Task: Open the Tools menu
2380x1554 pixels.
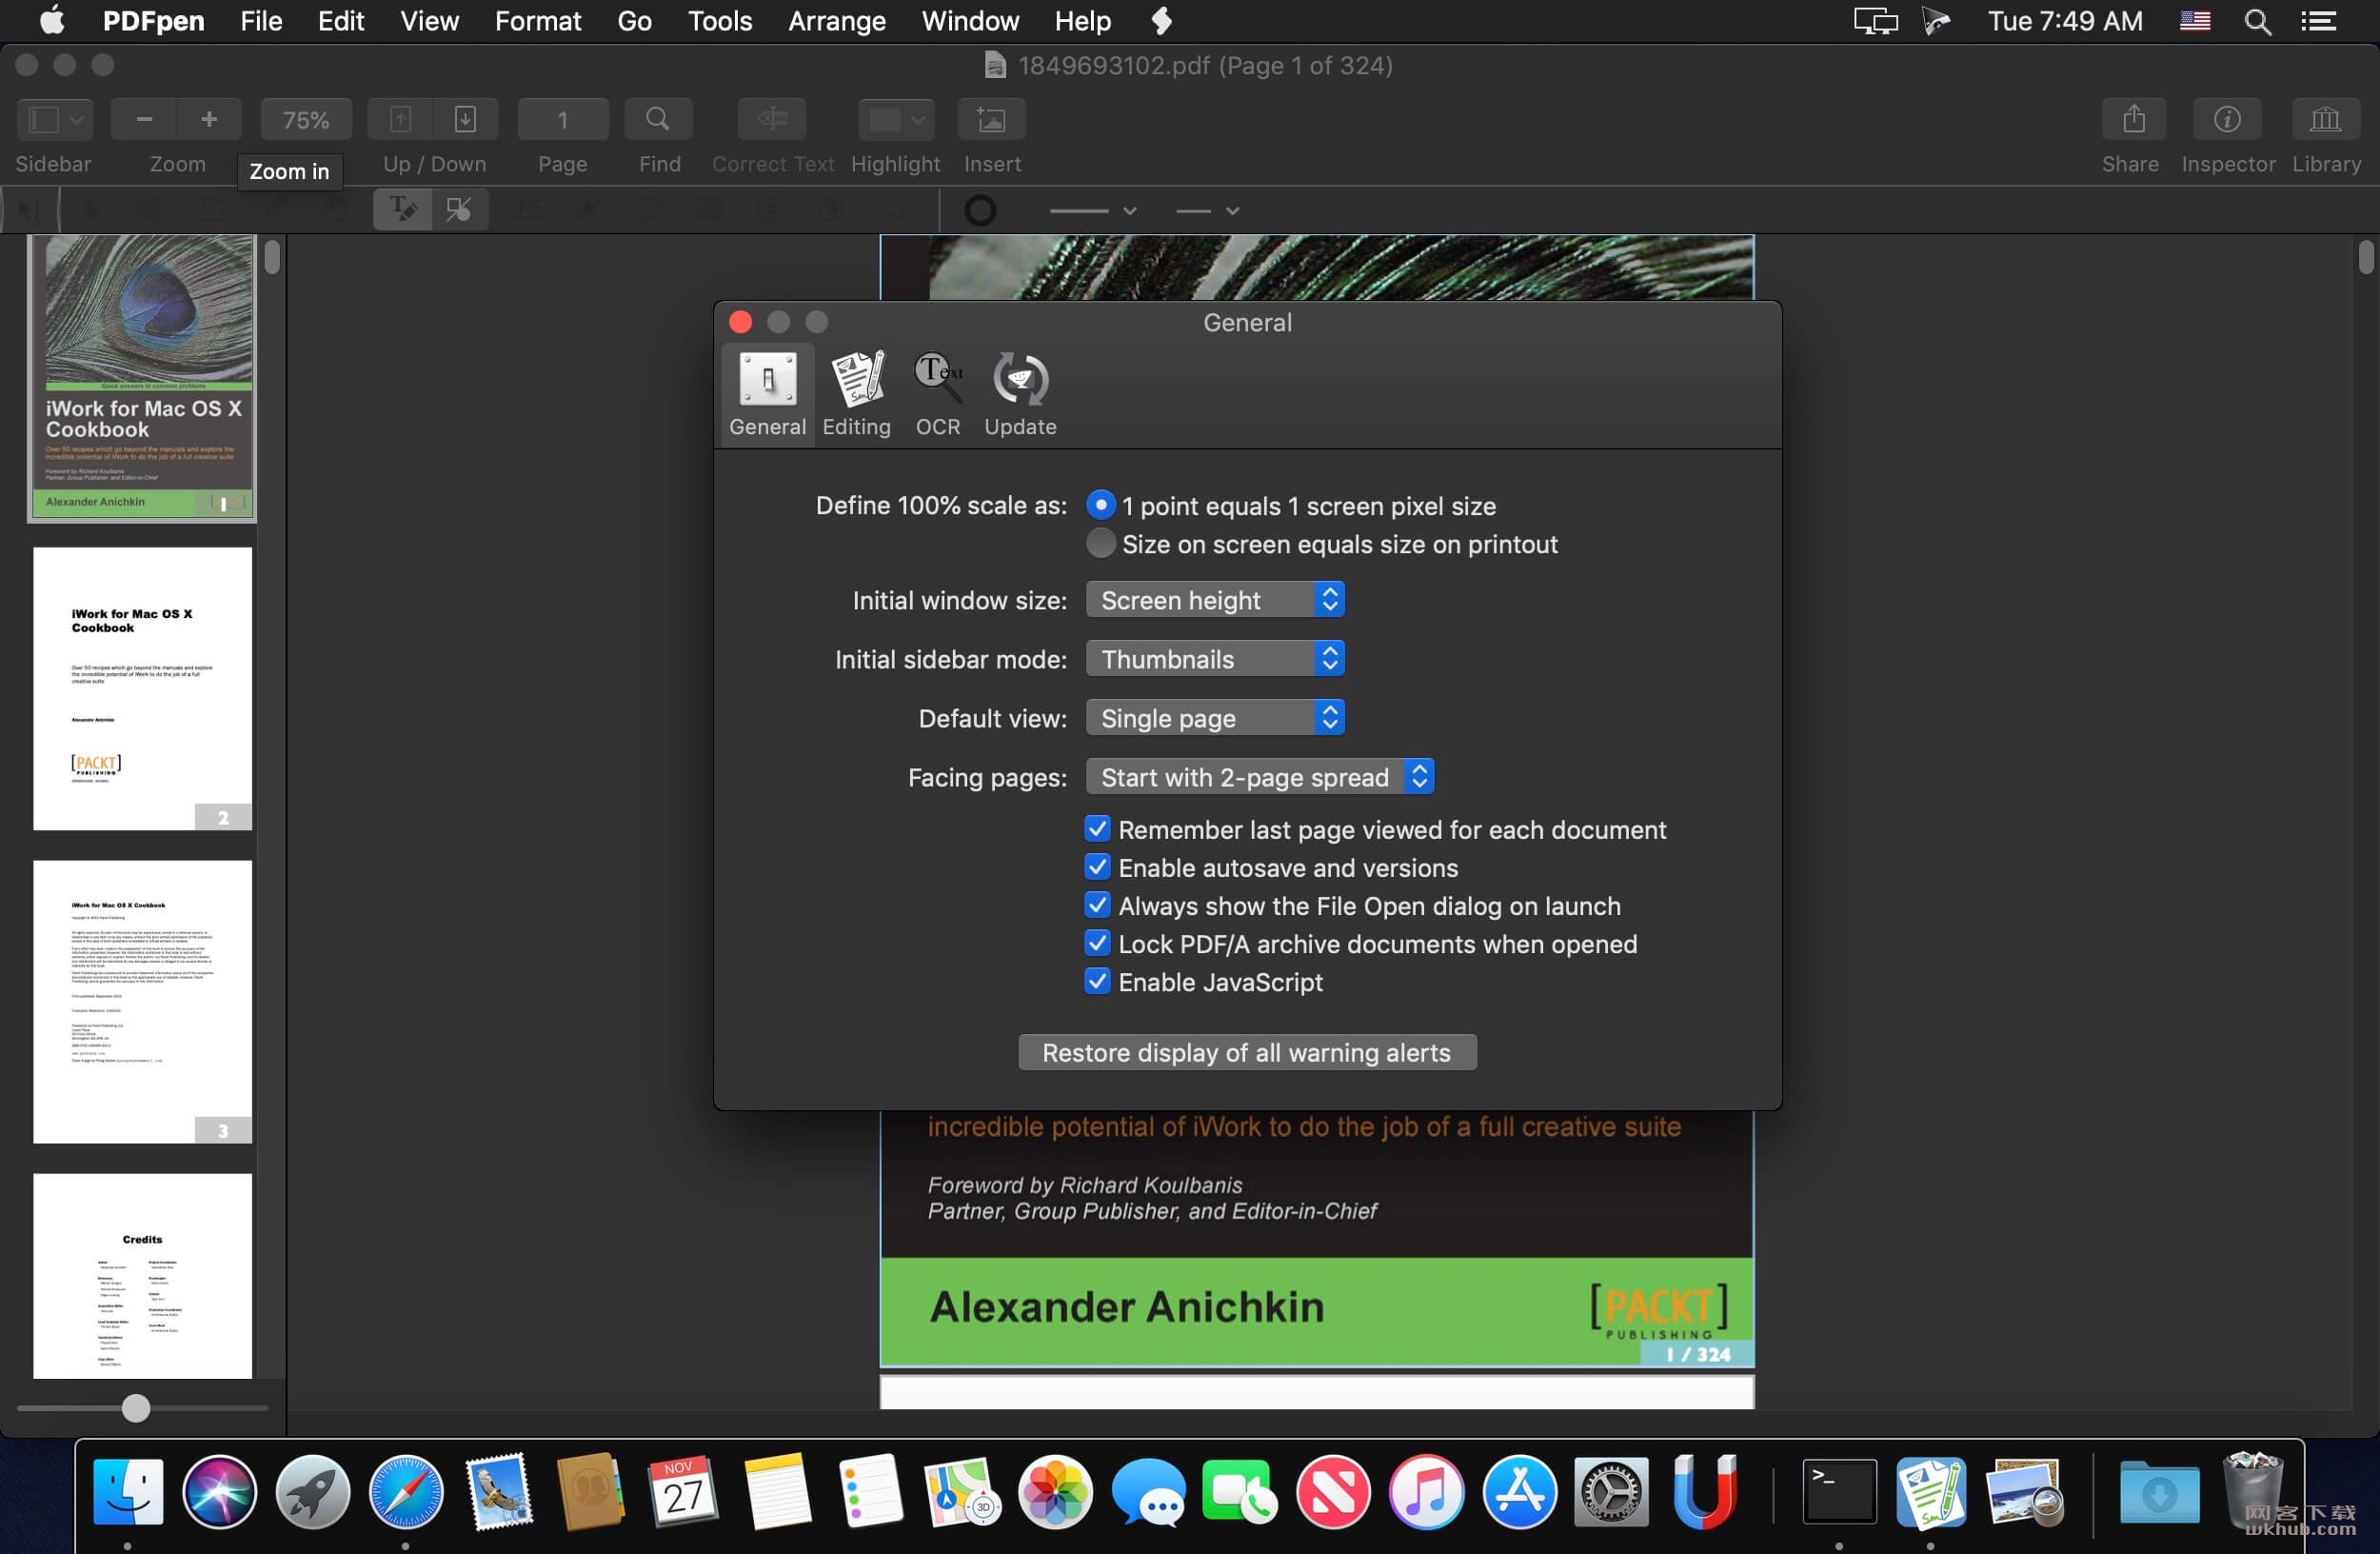Action: pos(719,21)
